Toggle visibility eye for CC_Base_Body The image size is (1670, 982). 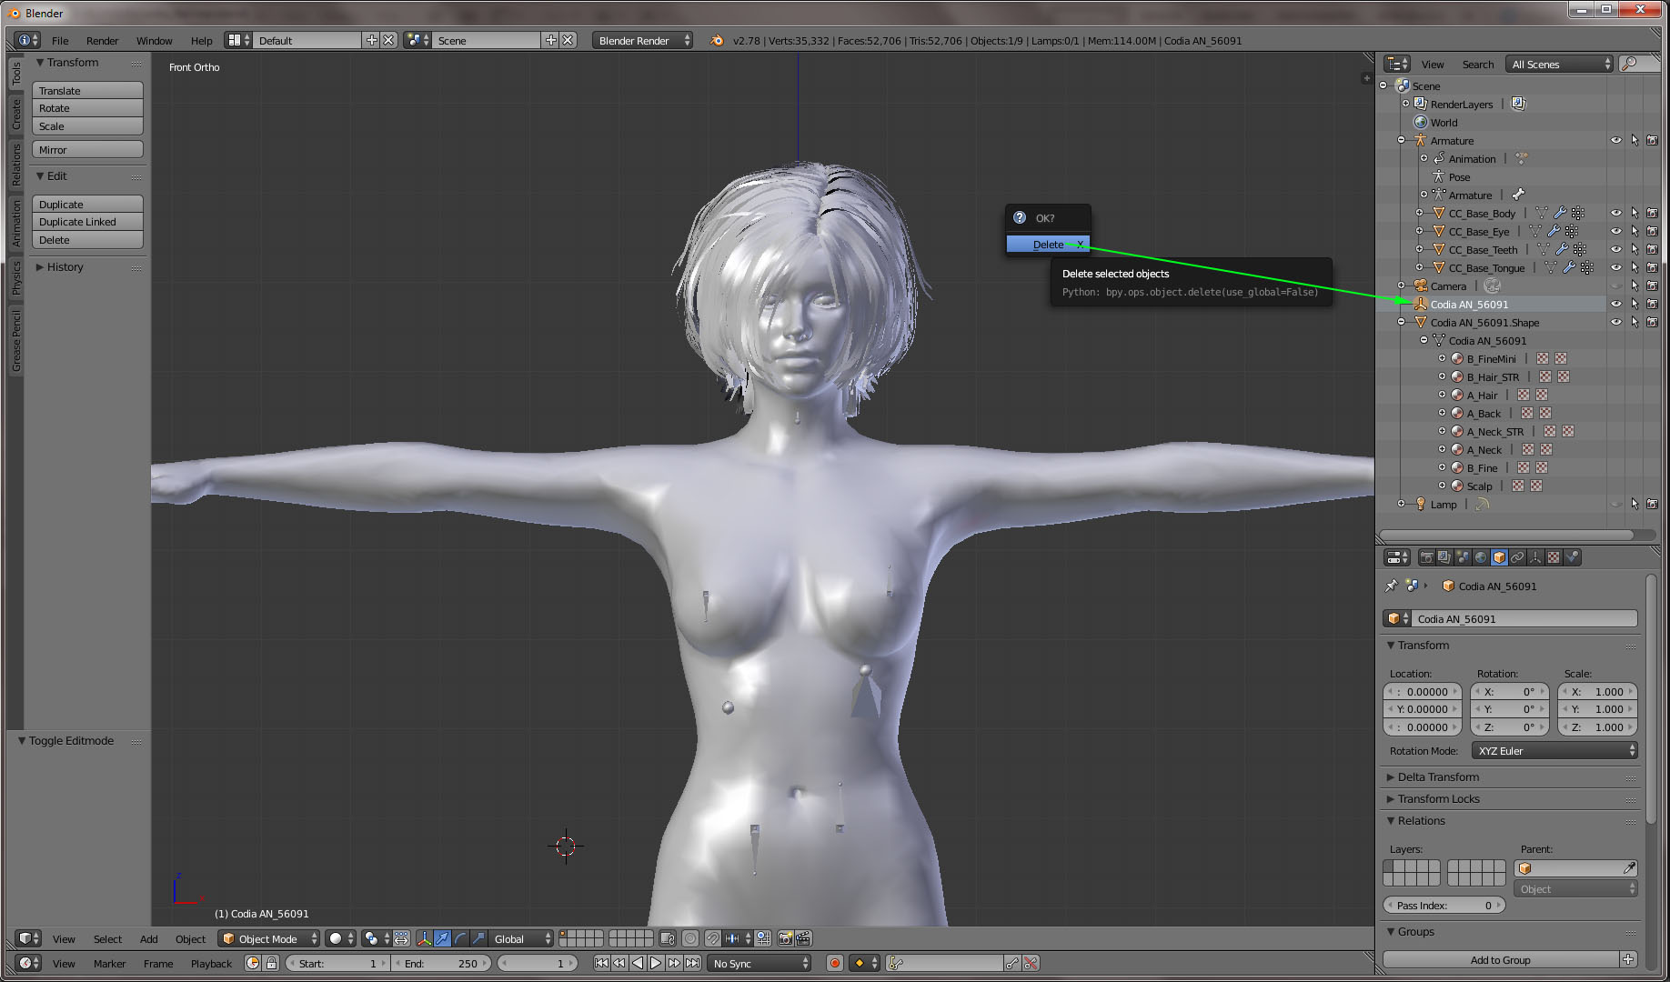1616,213
